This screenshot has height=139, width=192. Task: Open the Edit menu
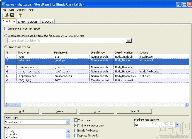click(x=11, y=10)
